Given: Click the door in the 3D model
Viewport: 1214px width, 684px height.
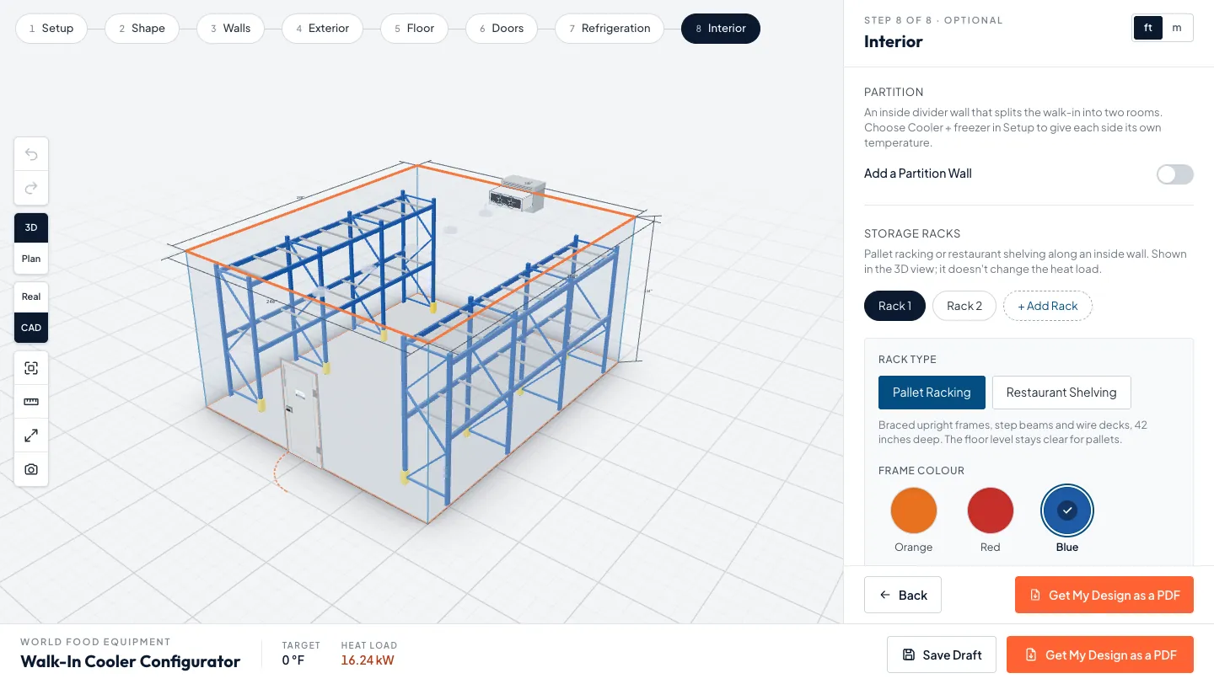Looking at the screenshot, I should click(302, 413).
